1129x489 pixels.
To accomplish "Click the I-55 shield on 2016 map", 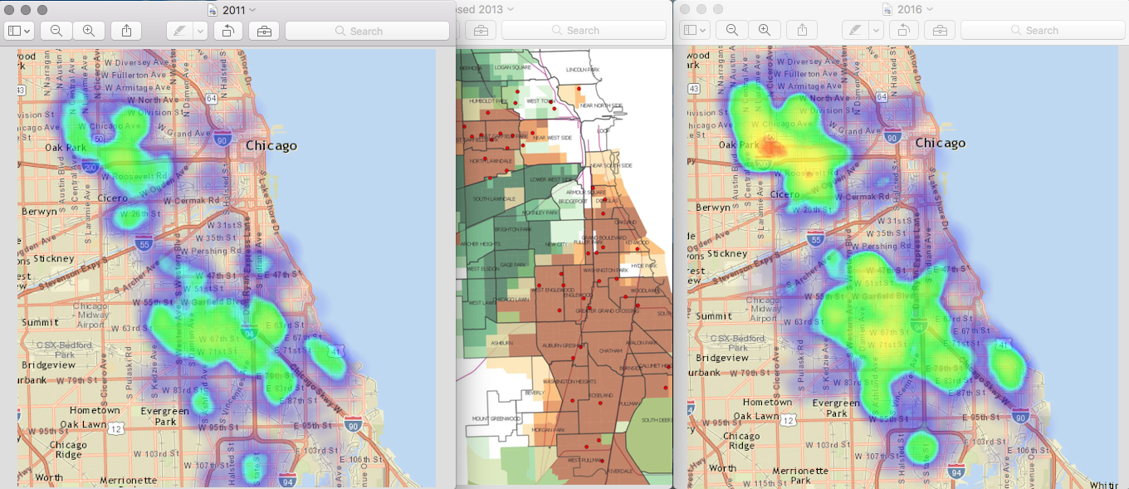I will (816, 240).
